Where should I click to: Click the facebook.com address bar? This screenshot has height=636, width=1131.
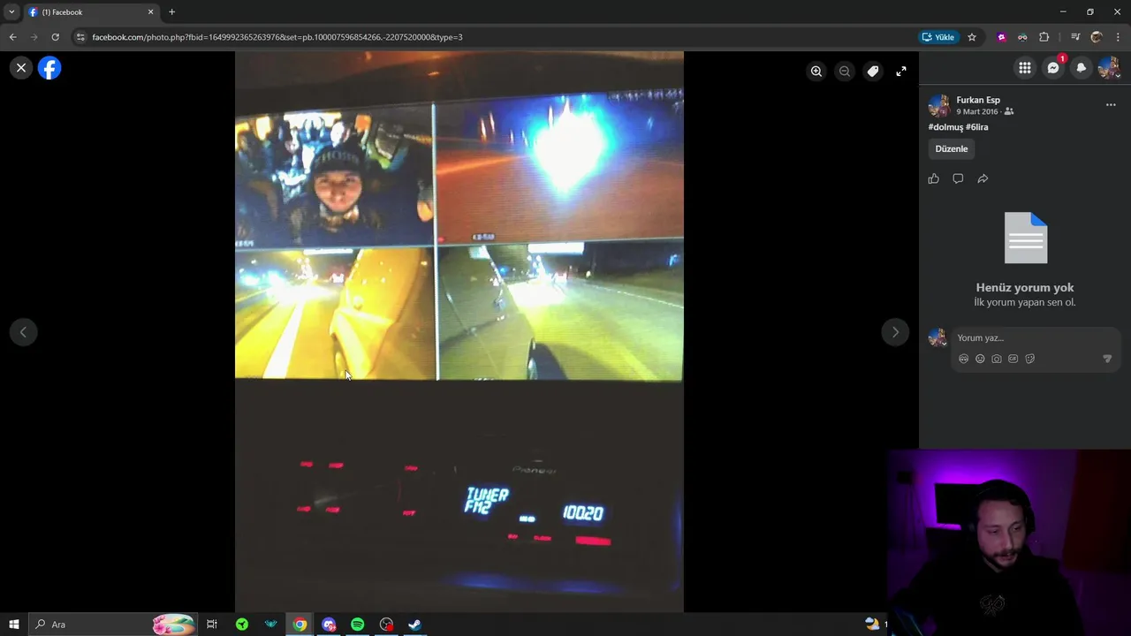point(495,37)
